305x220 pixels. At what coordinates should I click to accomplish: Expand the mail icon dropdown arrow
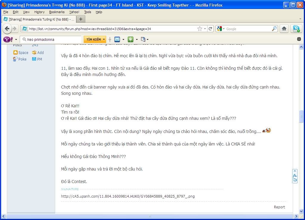click(x=123, y=39)
